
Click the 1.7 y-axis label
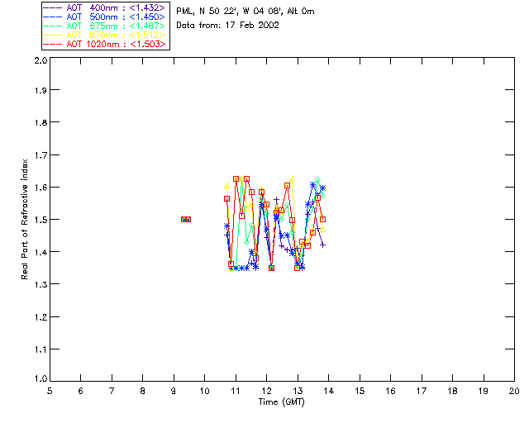click(41, 155)
